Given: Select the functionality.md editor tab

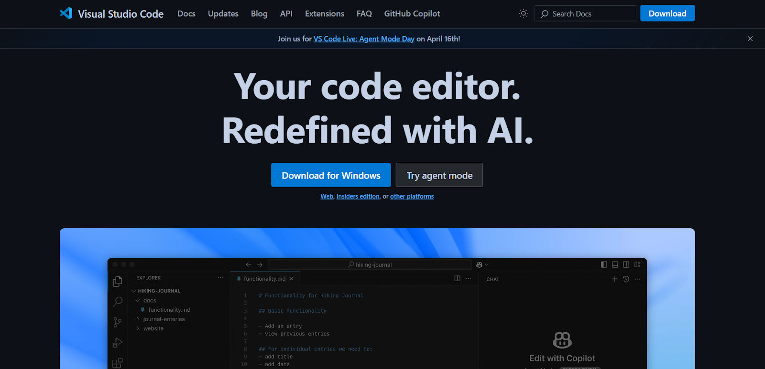Looking at the screenshot, I should pyautogui.click(x=264, y=279).
